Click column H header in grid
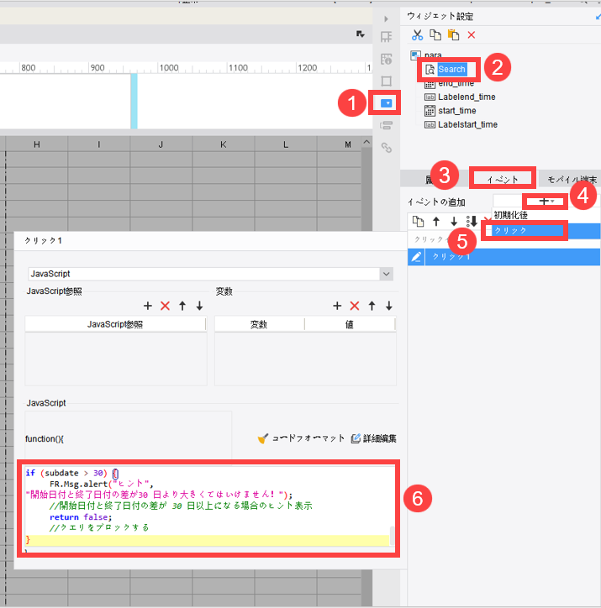 [x=36, y=144]
